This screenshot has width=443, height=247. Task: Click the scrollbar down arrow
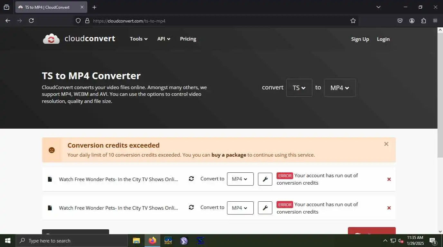click(440, 231)
